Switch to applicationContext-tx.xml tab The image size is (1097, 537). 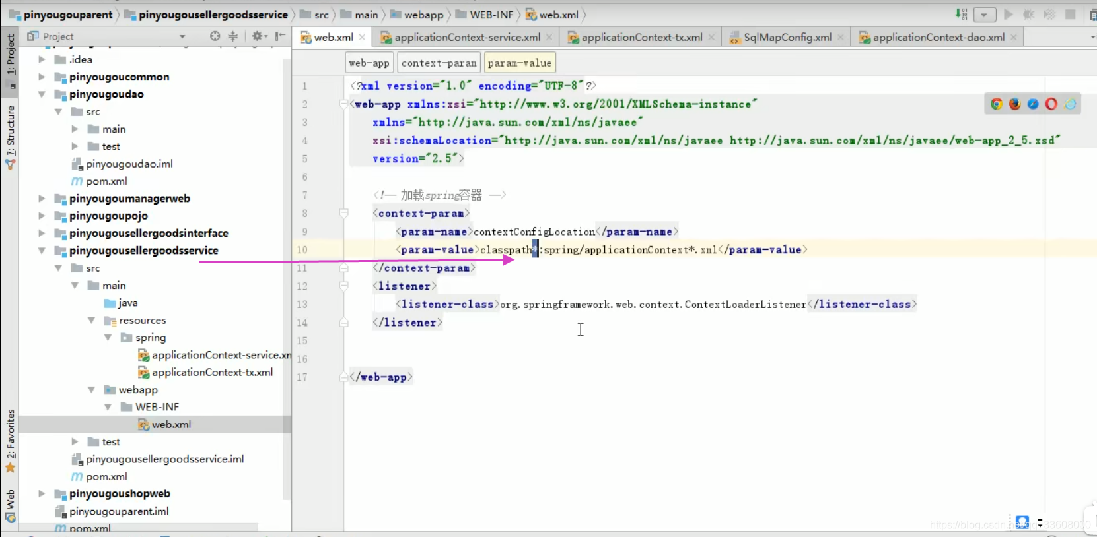tap(641, 37)
